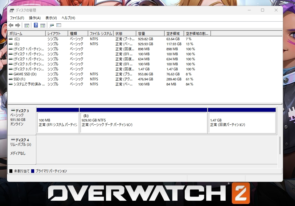This screenshot has height=206, width=295.
Task: Select the 1.47 GB recovery partition block
Action: coord(242,121)
